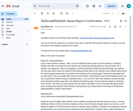The width and height of the screenshot is (133, 111).
Task: Star the Cloudflare message
Action: coord(110,27)
